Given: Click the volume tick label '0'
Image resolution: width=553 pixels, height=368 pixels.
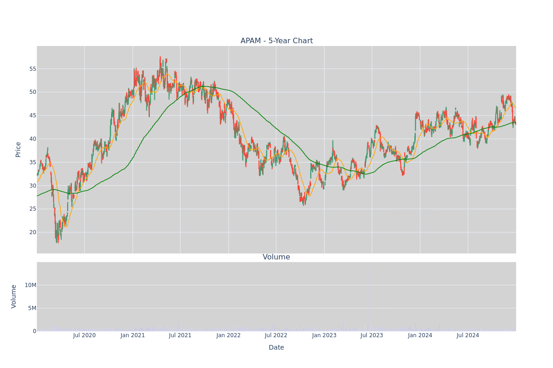Looking at the screenshot, I should [x=35, y=331].
